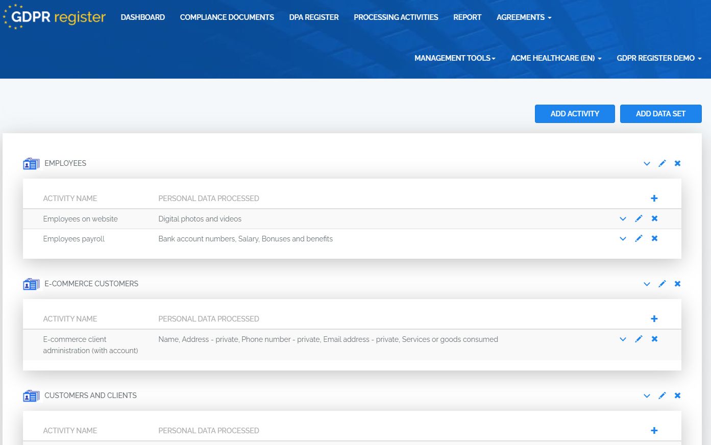
Task: Edit the Employees on website activity
Action: click(639, 218)
